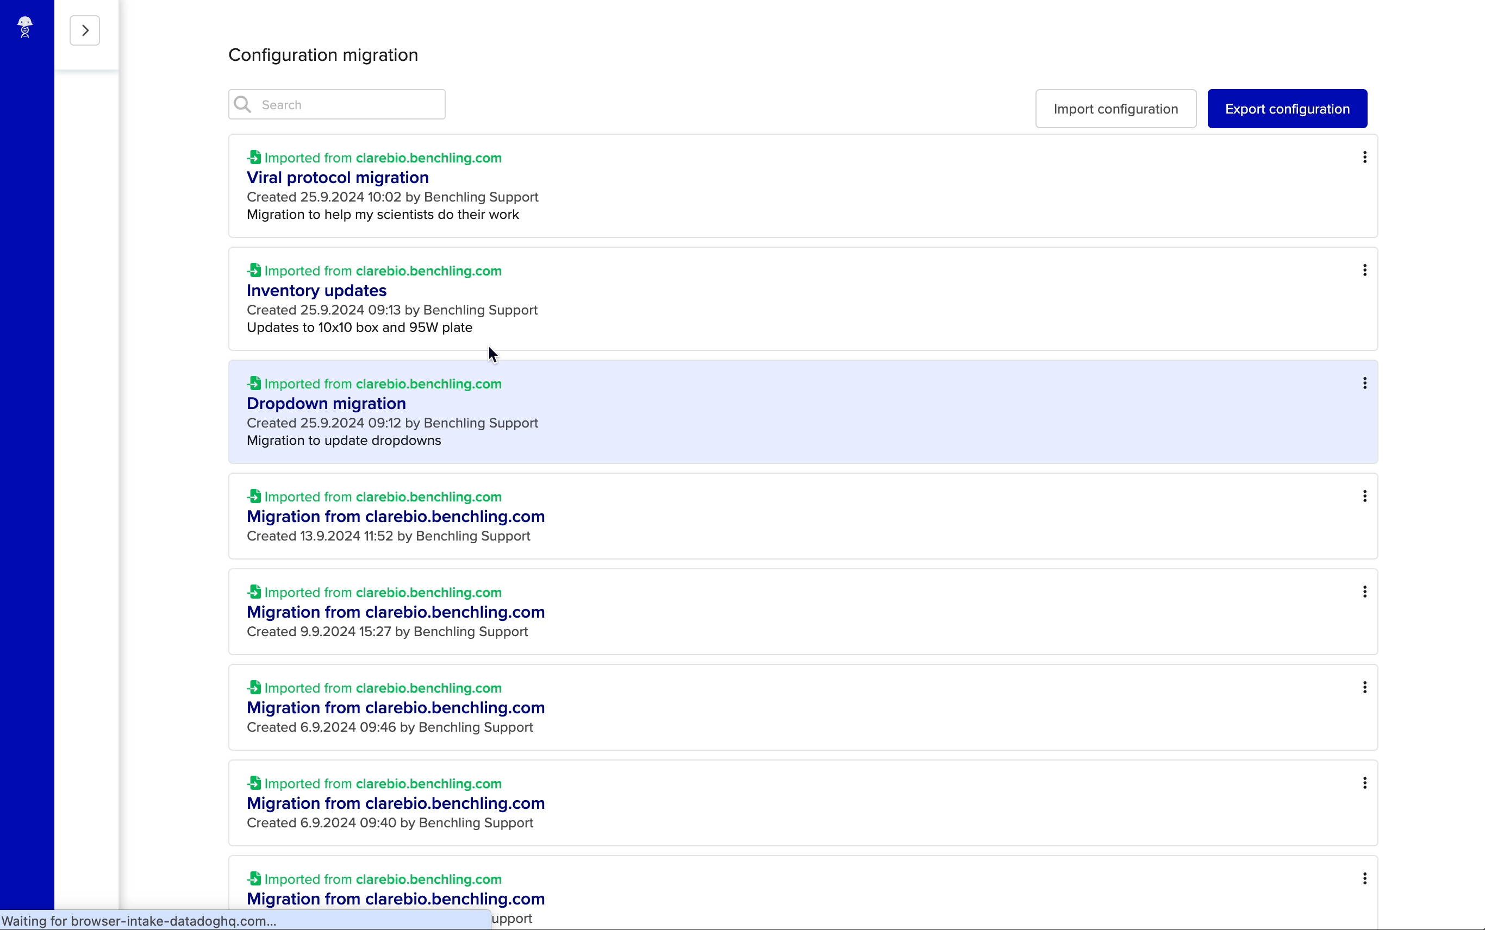Viewport: 1485px width, 930px height.
Task: Open the options menu for the migration created 9.9.2024
Action: [x=1364, y=591]
